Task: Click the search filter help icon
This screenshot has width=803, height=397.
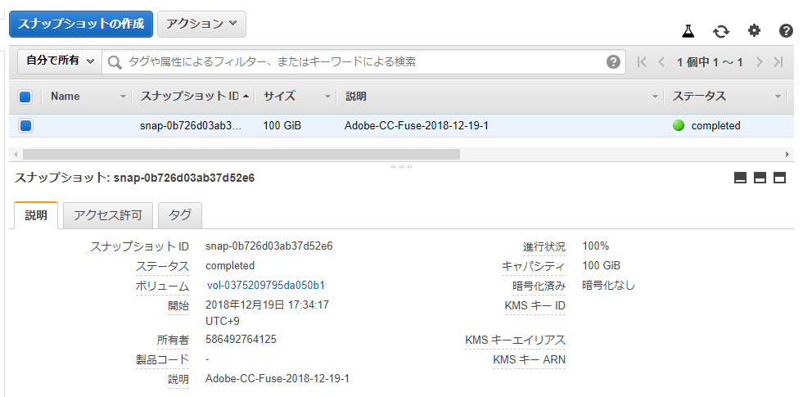Action: (x=613, y=62)
